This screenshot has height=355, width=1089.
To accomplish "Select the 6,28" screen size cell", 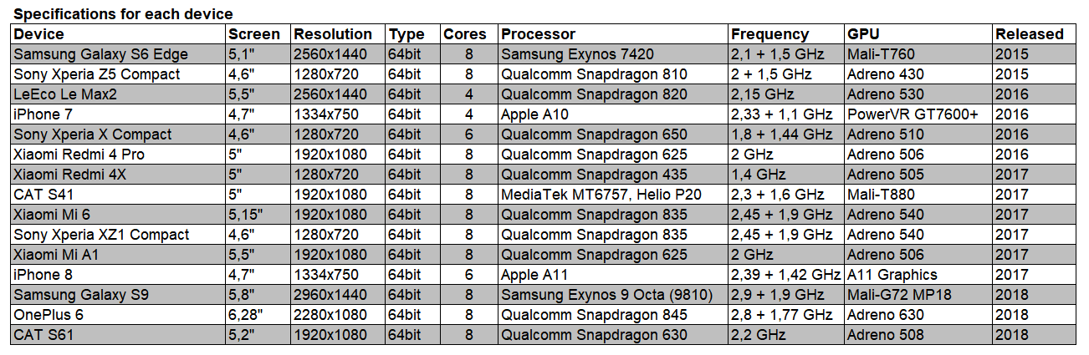I will (x=258, y=315).
